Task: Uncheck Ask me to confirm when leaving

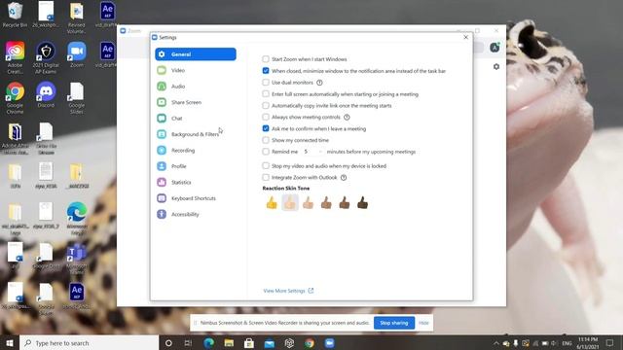Action: pyautogui.click(x=266, y=128)
